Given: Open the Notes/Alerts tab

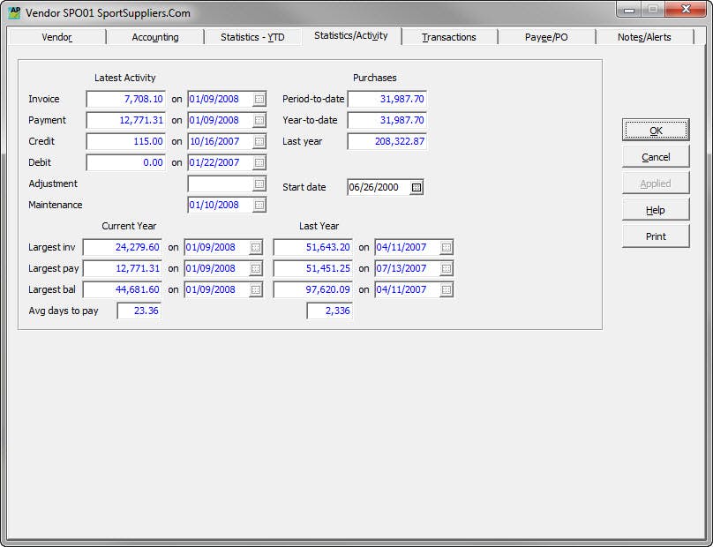Looking at the screenshot, I should pyautogui.click(x=644, y=37).
